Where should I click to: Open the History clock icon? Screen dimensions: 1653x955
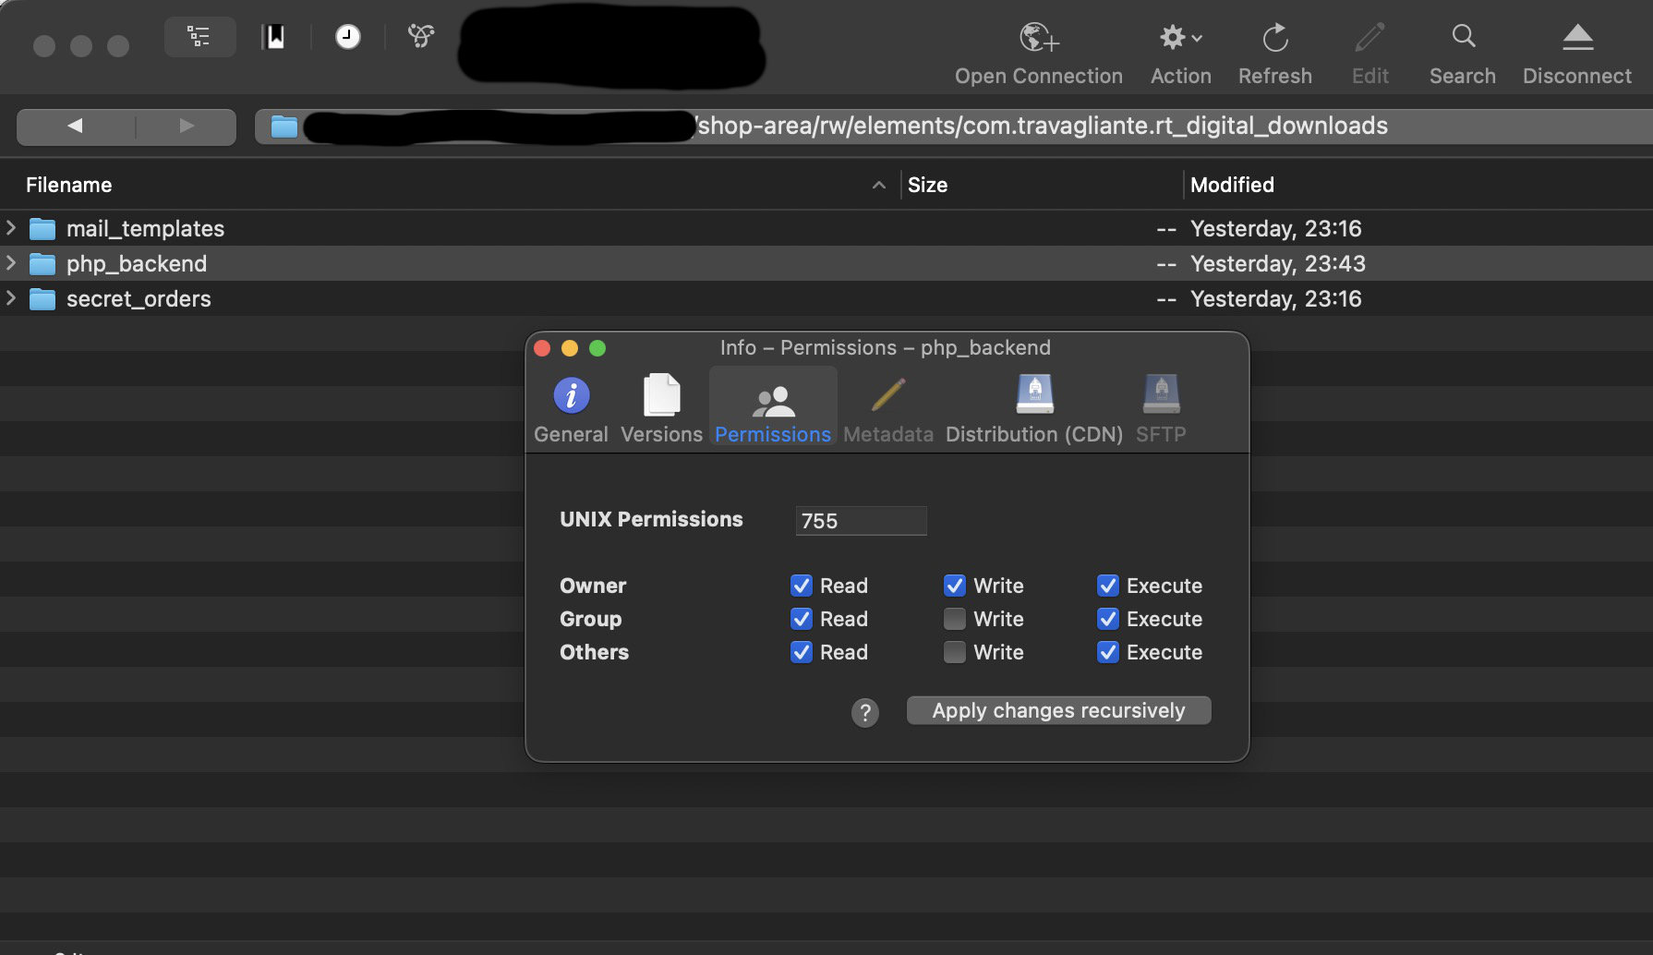(348, 37)
